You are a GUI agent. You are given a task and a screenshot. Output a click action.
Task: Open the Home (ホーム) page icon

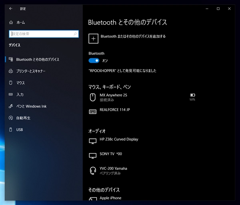(11, 22)
